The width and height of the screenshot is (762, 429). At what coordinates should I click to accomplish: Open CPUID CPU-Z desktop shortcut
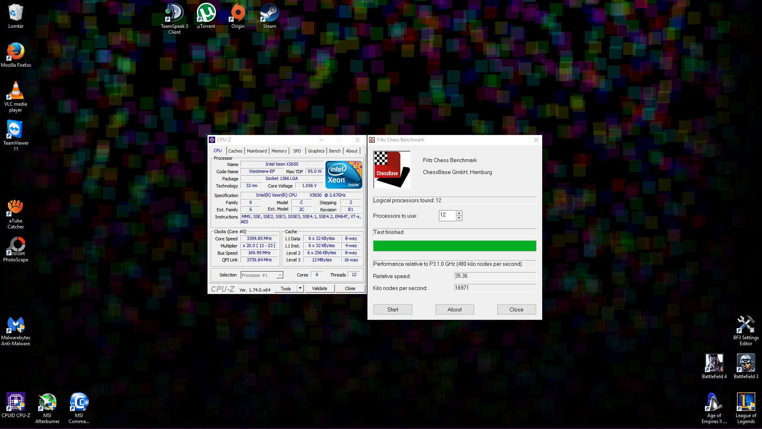pyautogui.click(x=16, y=405)
